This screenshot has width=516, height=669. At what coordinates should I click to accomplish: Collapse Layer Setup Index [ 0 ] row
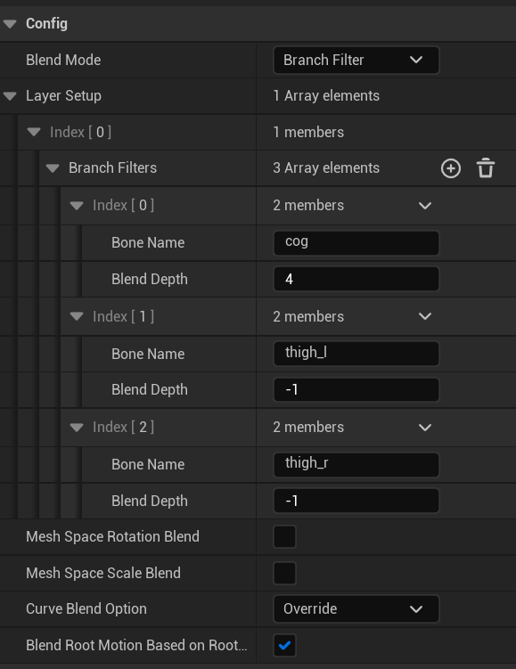coord(34,132)
